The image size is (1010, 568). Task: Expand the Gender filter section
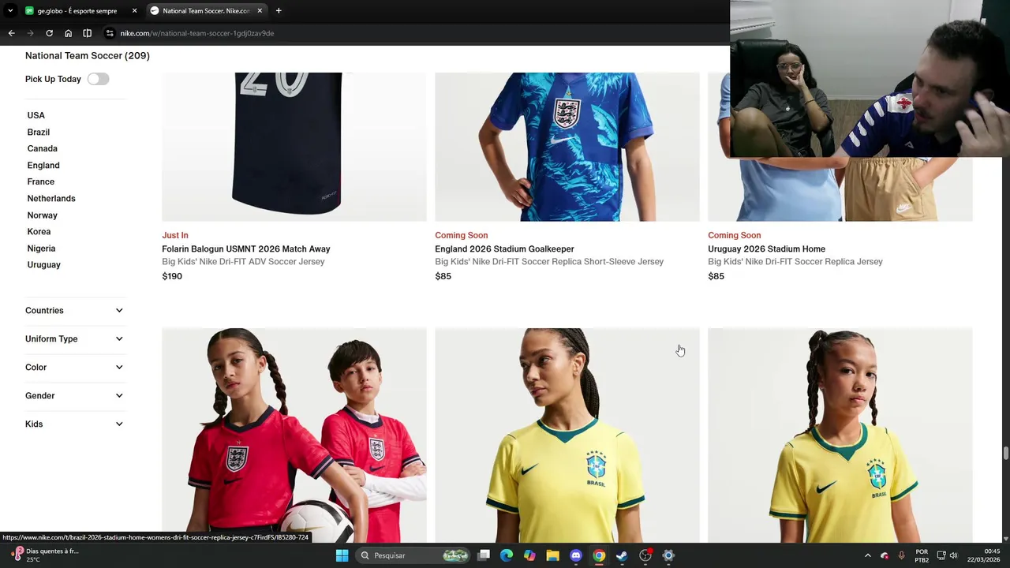click(x=74, y=395)
